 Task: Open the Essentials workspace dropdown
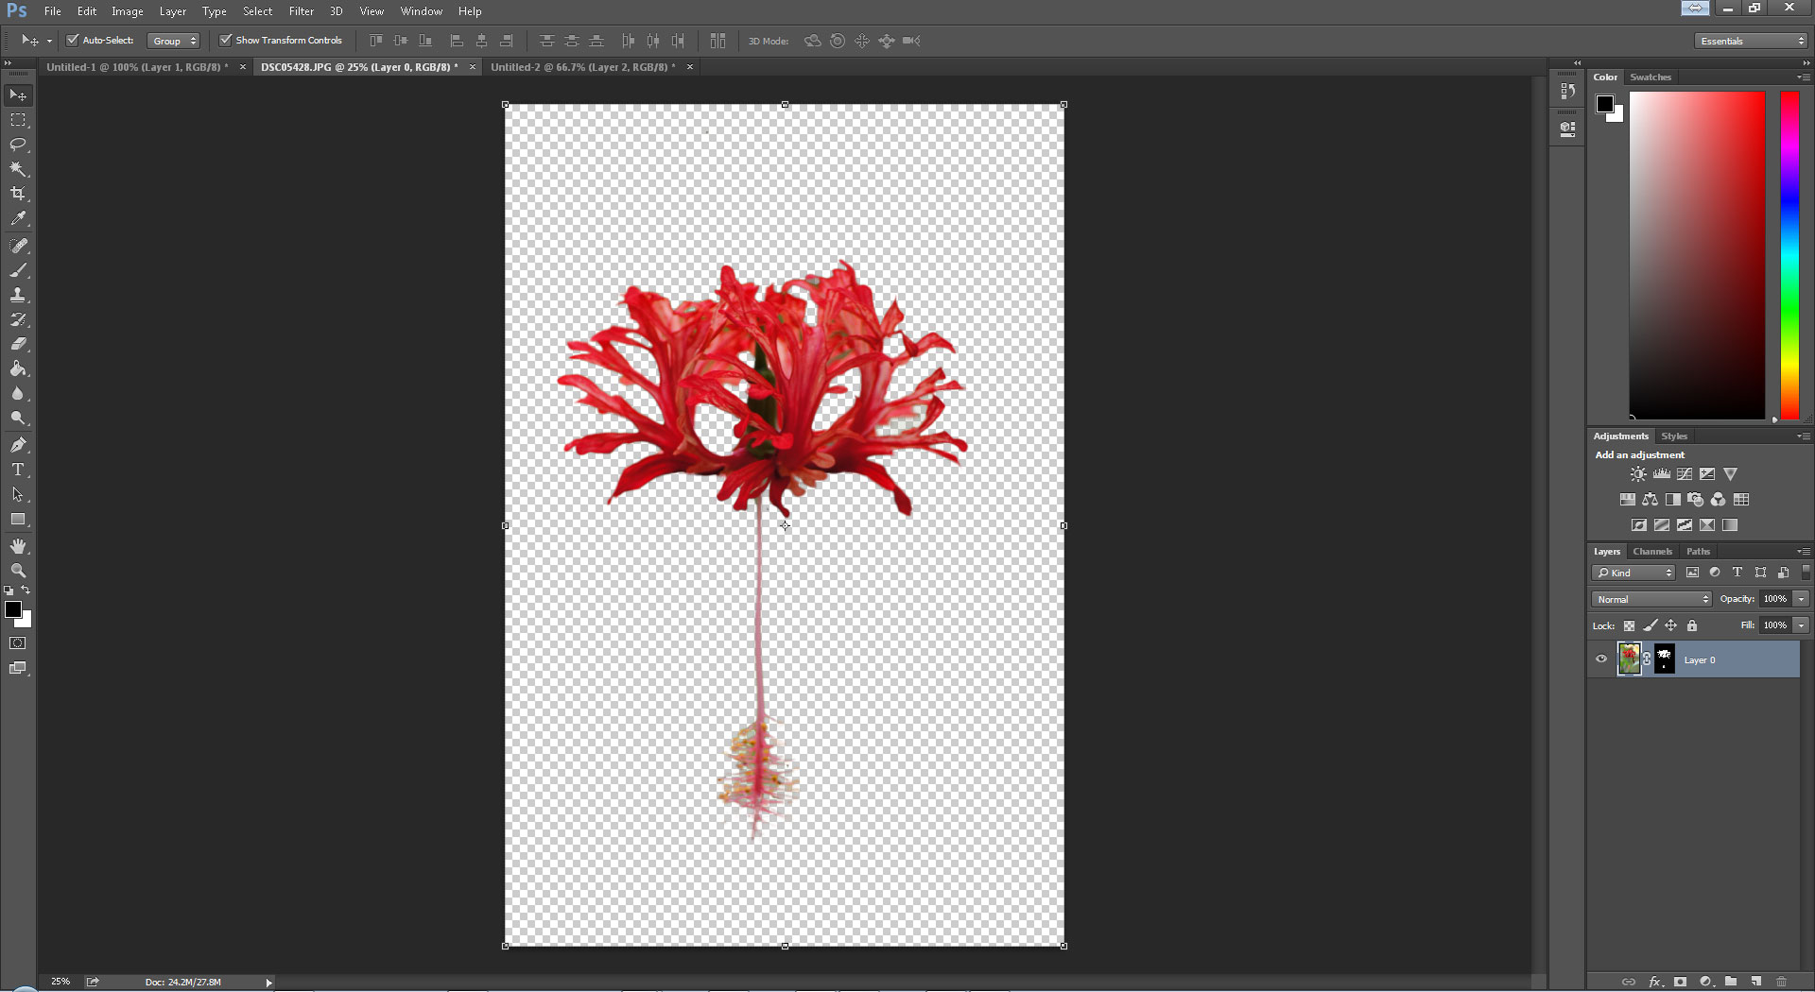[x=1751, y=41]
